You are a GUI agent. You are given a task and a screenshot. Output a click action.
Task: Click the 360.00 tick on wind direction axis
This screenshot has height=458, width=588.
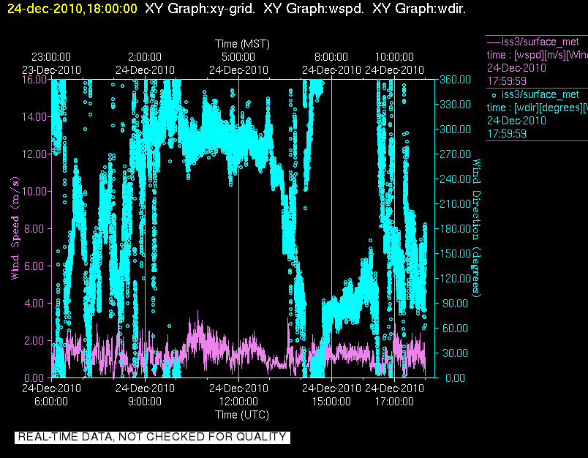click(x=455, y=80)
